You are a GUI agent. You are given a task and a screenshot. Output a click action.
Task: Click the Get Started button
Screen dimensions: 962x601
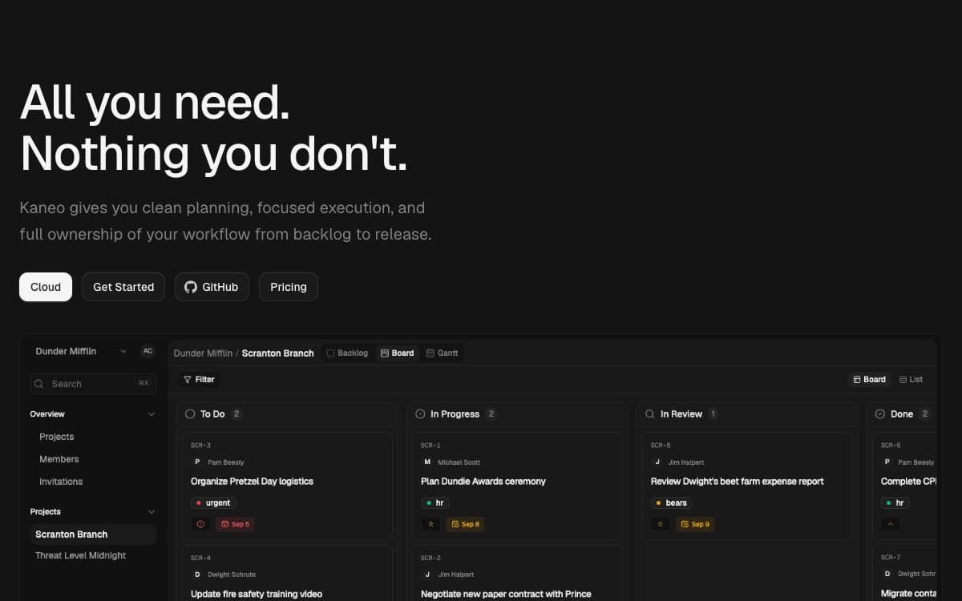123,287
